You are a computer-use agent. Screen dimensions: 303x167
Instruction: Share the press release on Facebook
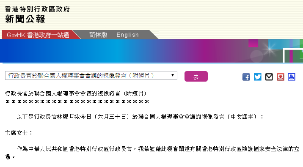click(x=246, y=77)
